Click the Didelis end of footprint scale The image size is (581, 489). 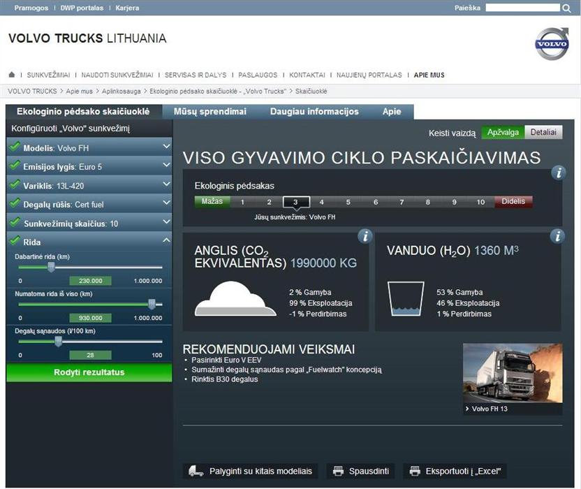513,201
